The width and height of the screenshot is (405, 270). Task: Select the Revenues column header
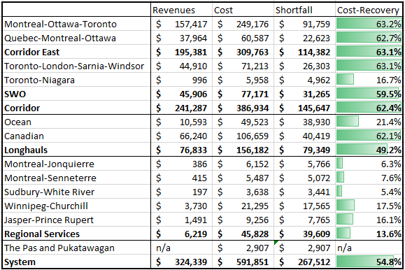173,10
